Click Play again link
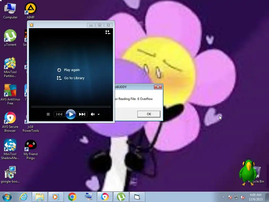 (x=68, y=70)
